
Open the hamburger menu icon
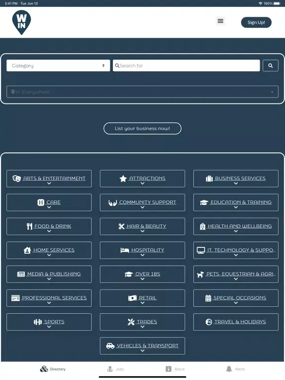click(x=220, y=21)
